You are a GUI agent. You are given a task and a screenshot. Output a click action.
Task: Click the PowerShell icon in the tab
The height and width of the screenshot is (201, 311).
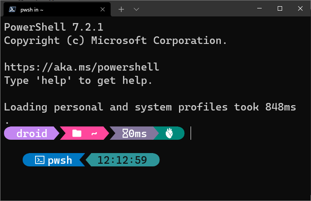coord(12,9)
